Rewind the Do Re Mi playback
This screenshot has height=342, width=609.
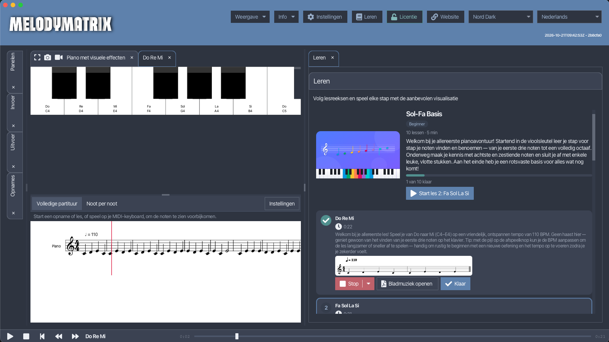point(59,336)
